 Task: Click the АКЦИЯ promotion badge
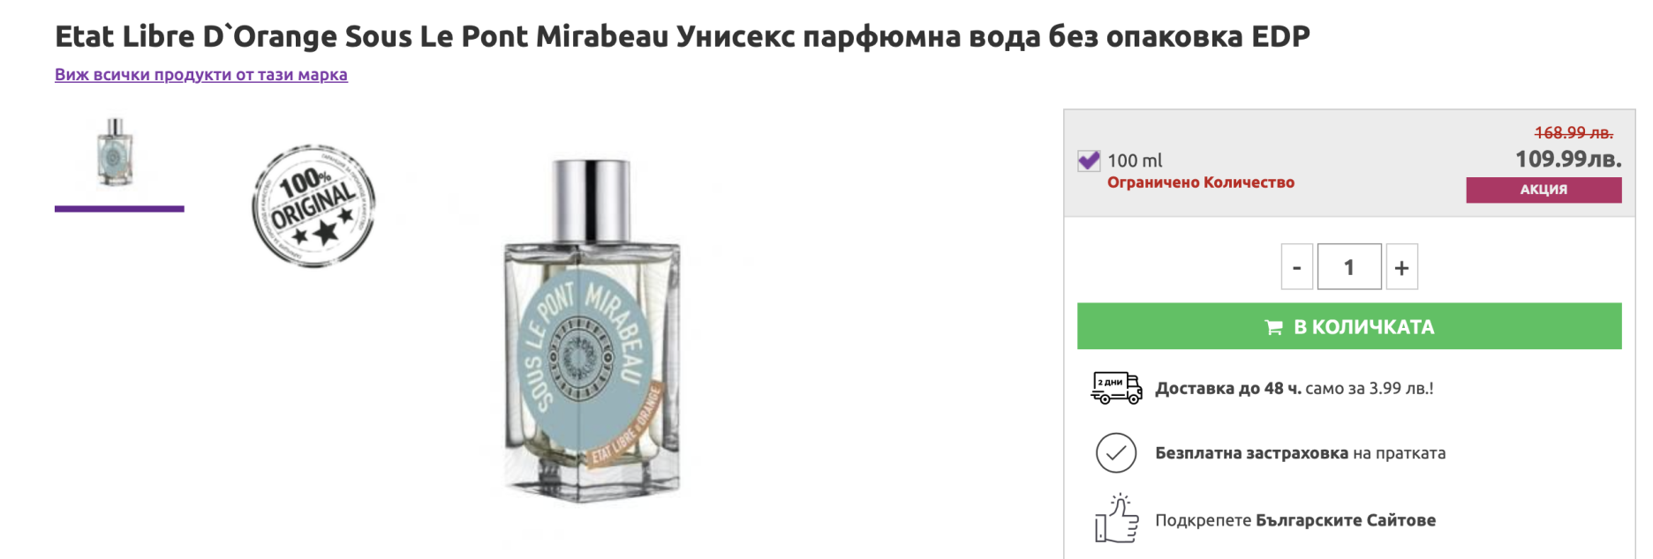click(x=1544, y=190)
